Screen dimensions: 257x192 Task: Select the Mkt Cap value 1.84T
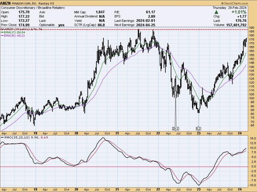(x=100, y=12)
